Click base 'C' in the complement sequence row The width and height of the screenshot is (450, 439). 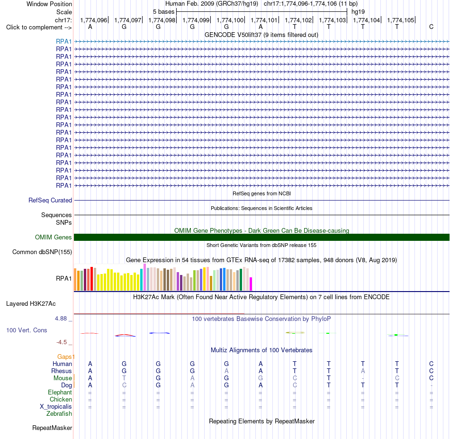tap(431, 27)
